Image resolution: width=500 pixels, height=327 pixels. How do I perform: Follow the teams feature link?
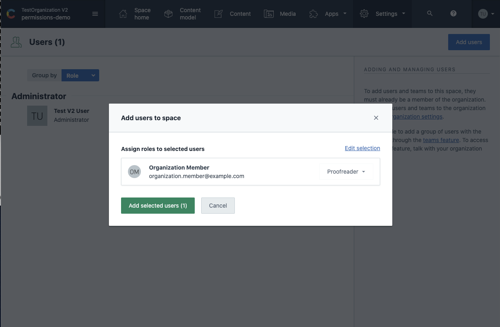coord(441,140)
